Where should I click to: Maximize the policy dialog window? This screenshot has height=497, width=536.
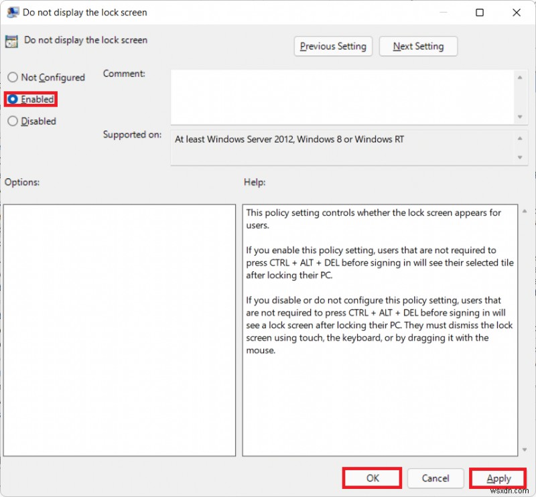tap(480, 13)
